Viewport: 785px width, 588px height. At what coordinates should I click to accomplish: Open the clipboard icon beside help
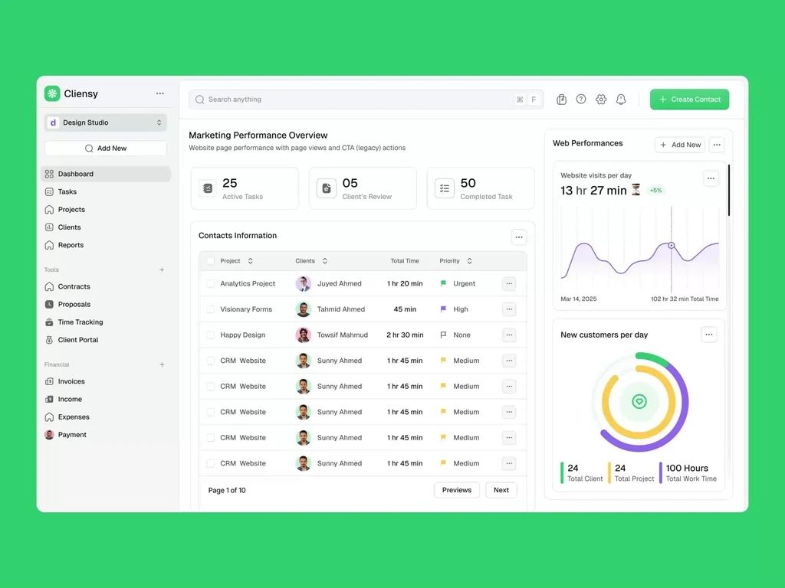pos(561,100)
